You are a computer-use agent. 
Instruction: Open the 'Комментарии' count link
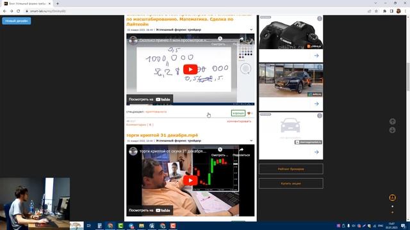pos(140,125)
